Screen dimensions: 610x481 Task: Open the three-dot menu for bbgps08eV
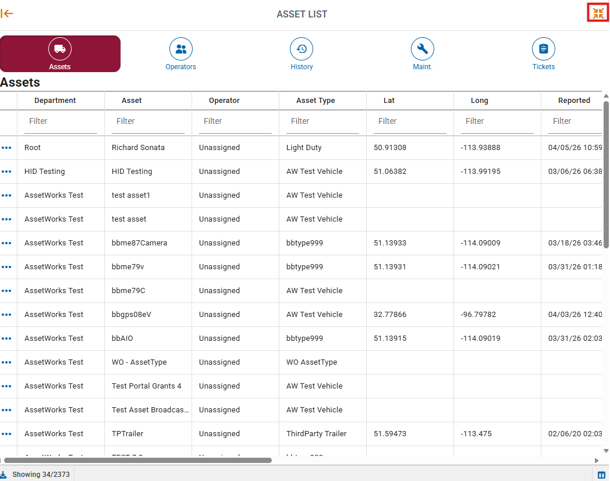point(6,315)
